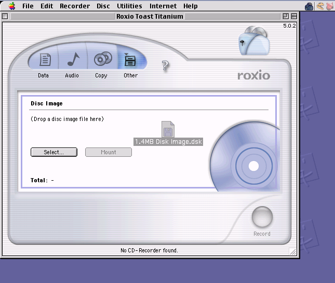Click the 'No CD-Recorder found.' status text
Screen dimensions: 335x283
point(149,250)
